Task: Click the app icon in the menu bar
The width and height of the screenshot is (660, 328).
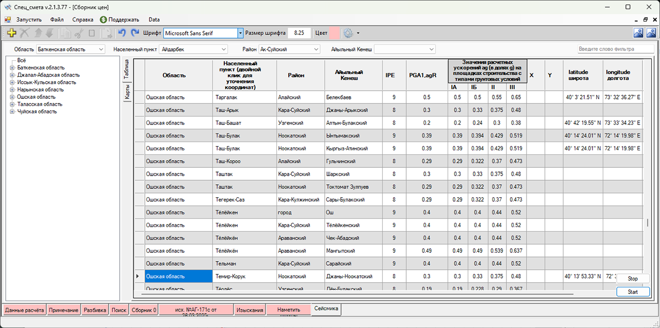Action: click(8, 20)
